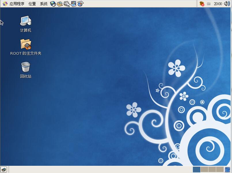Click the software update notification tray icon
Viewport: 232px width, 173px height.
coord(201,4)
